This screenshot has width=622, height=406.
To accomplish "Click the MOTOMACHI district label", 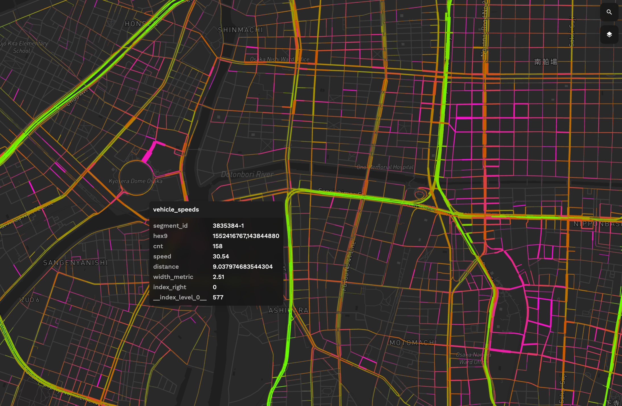I will [413, 343].
